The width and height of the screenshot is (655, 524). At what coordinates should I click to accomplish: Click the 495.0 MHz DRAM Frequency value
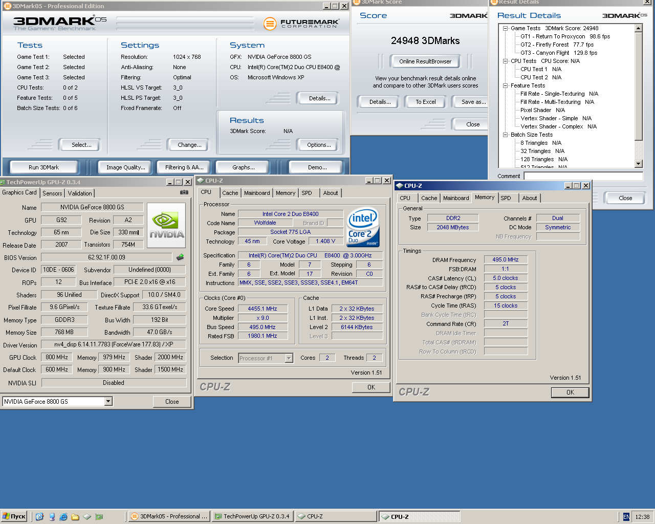tap(506, 259)
